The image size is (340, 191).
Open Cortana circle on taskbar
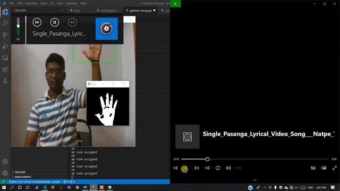pyautogui.click(x=20, y=187)
